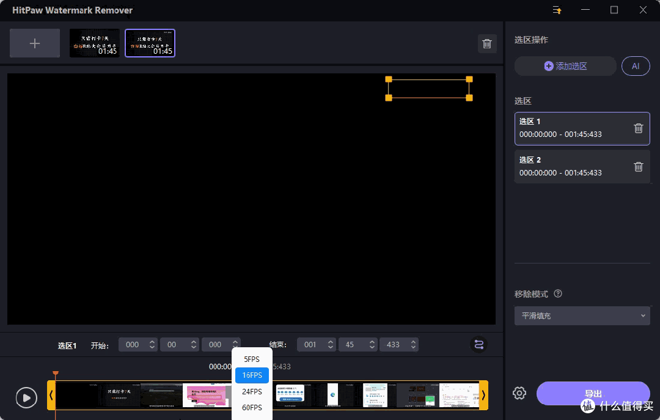Click the start minutes field 000
Image resolution: width=660 pixels, height=420 pixels.
point(133,345)
